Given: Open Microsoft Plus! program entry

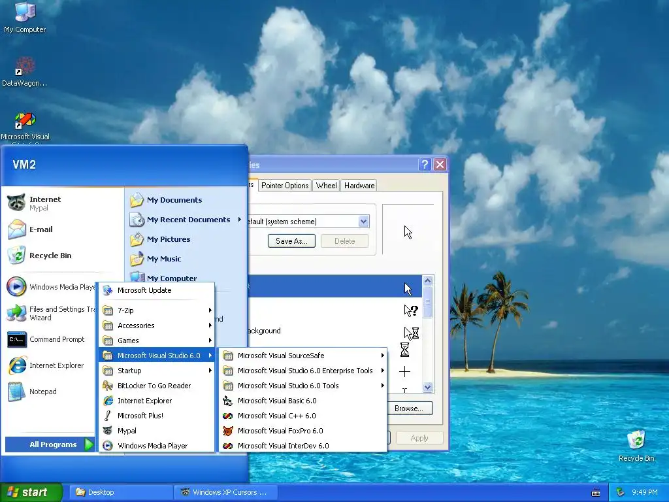Looking at the screenshot, I should [x=157, y=415].
